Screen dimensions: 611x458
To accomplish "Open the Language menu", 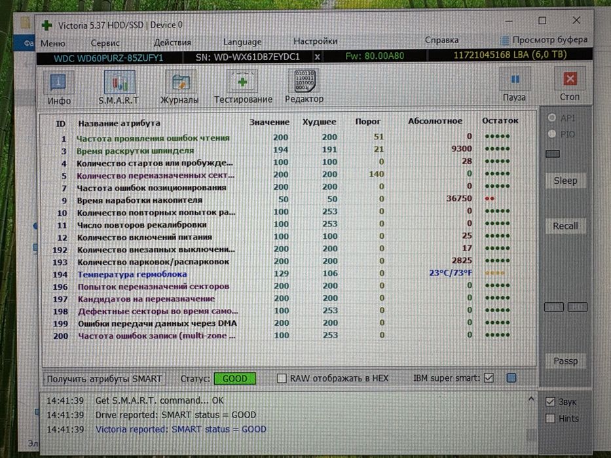I will point(242,42).
